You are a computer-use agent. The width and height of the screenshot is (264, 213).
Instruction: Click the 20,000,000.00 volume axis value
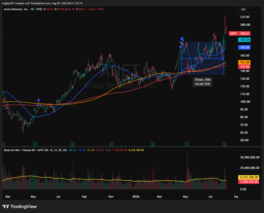(x=250, y=168)
